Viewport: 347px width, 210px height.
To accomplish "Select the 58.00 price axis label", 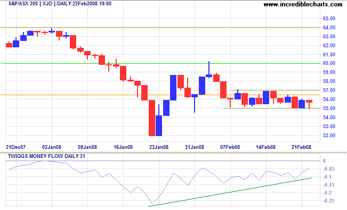I will click(x=329, y=81).
